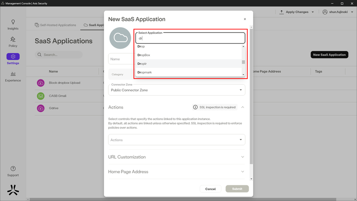Collapse the Actions section chevron
The height and width of the screenshot is (201, 357).
[242, 107]
